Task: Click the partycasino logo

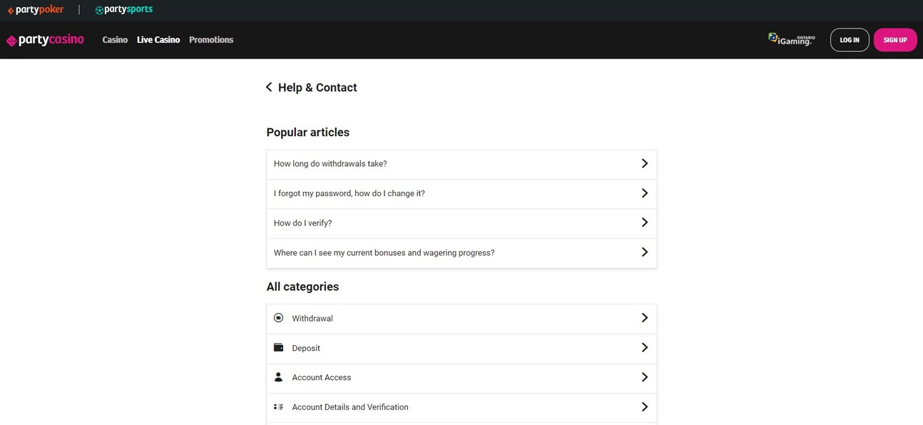Action: tap(45, 40)
